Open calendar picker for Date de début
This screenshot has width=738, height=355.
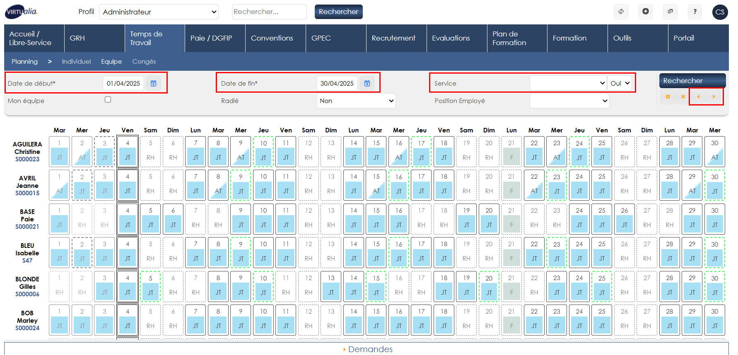[x=153, y=83]
